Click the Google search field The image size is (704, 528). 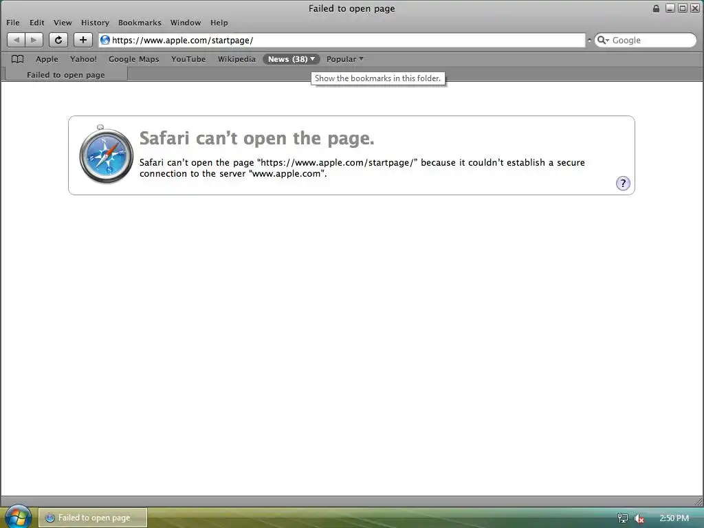pos(646,40)
